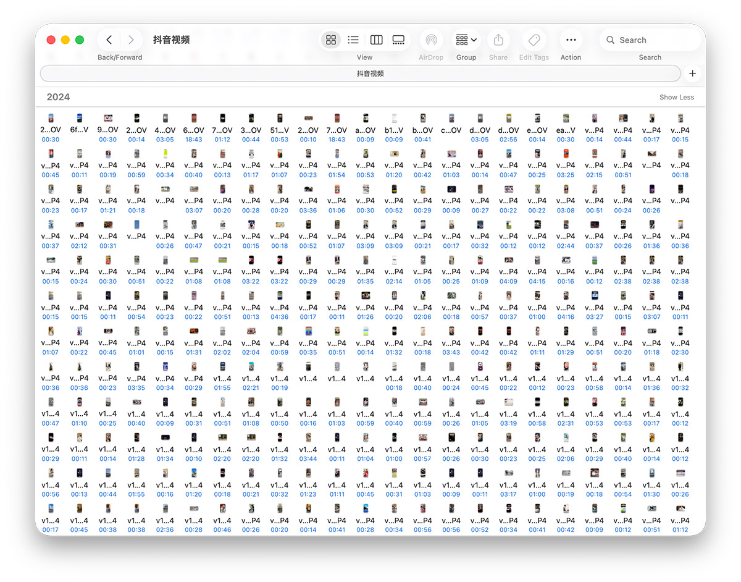Open AirDrop from the toolbar
The width and height of the screenshot is (741, 582).
(430, 41)
